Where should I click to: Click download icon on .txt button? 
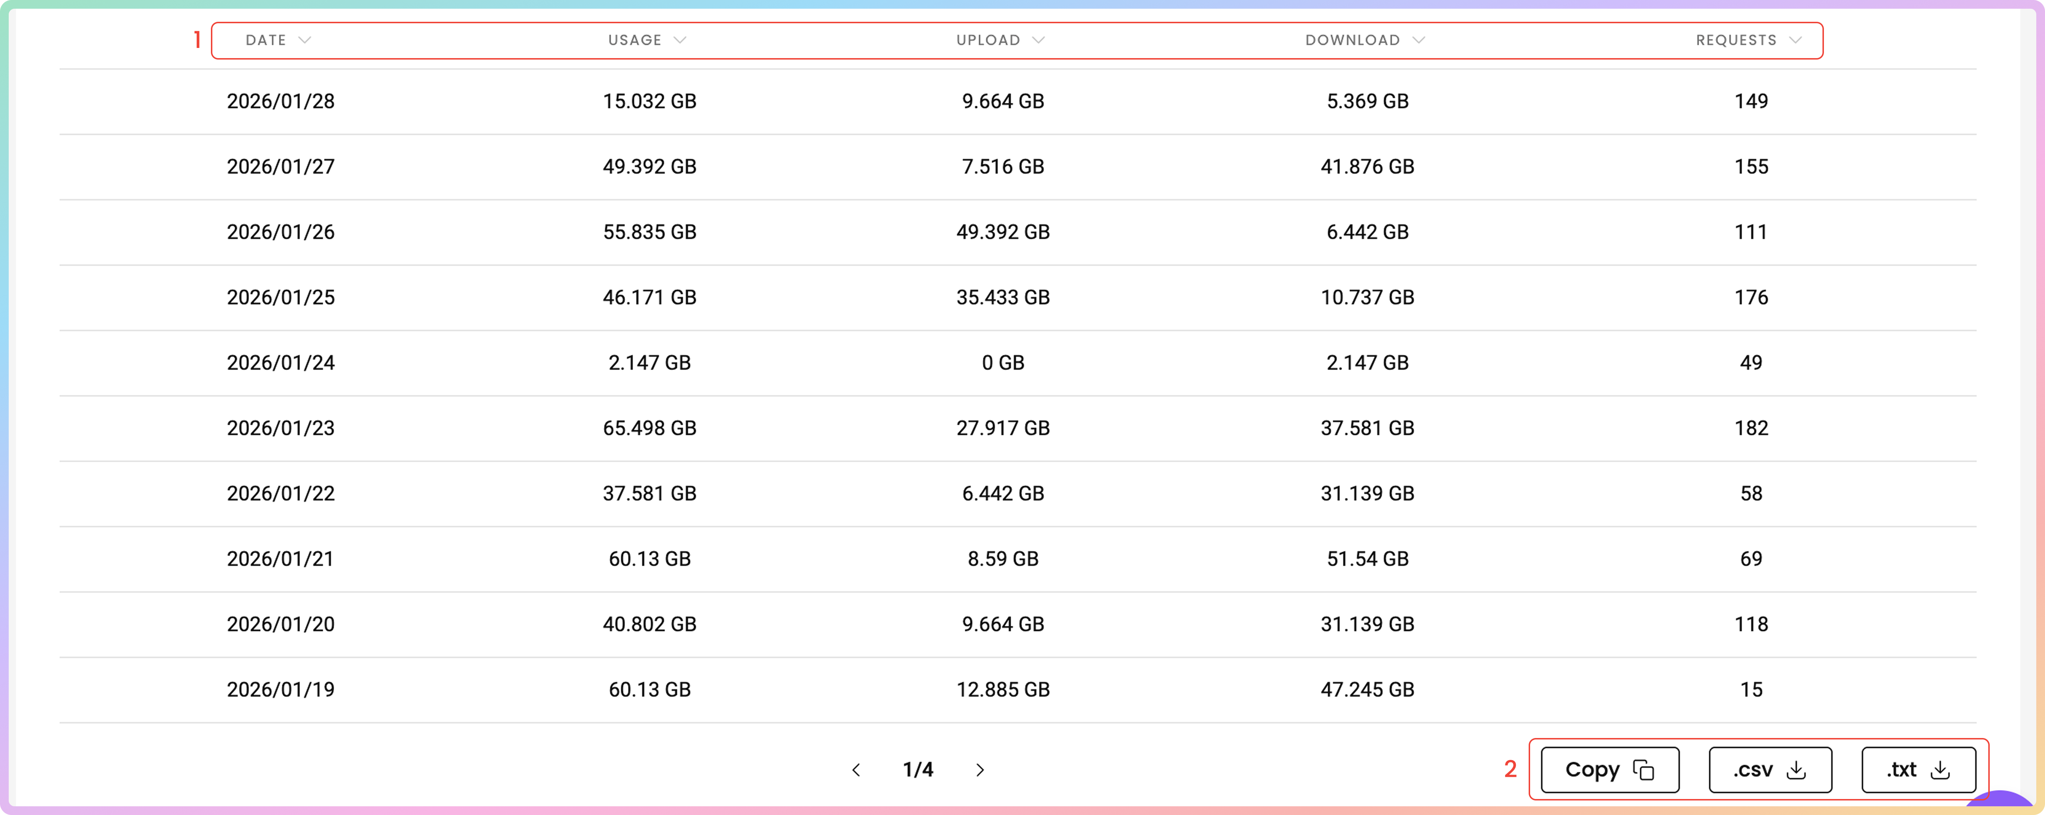[1940, 770]
